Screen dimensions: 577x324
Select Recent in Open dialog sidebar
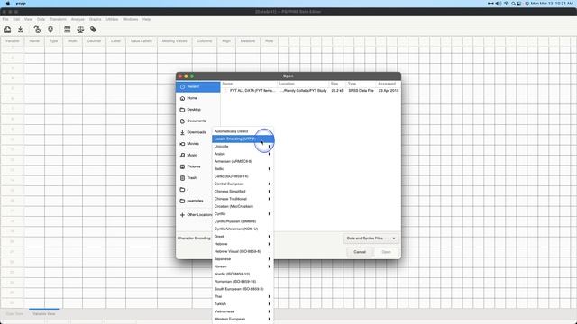tap(198, 86)
